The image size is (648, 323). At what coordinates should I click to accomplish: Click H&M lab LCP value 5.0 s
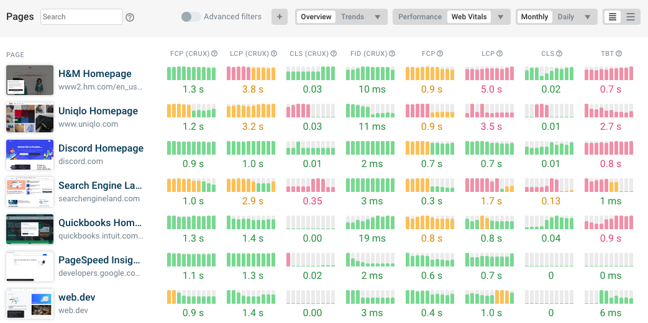[x=491, y=89]
